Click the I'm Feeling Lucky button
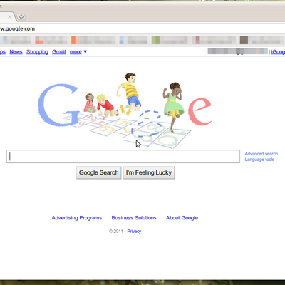The image size is (285, 285). pyautogui.click(x=149, y=172)
